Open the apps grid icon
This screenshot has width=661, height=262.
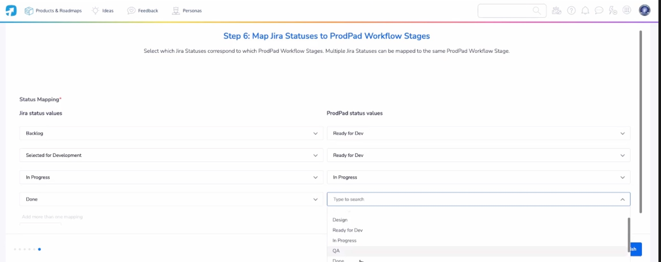[627, 10]
